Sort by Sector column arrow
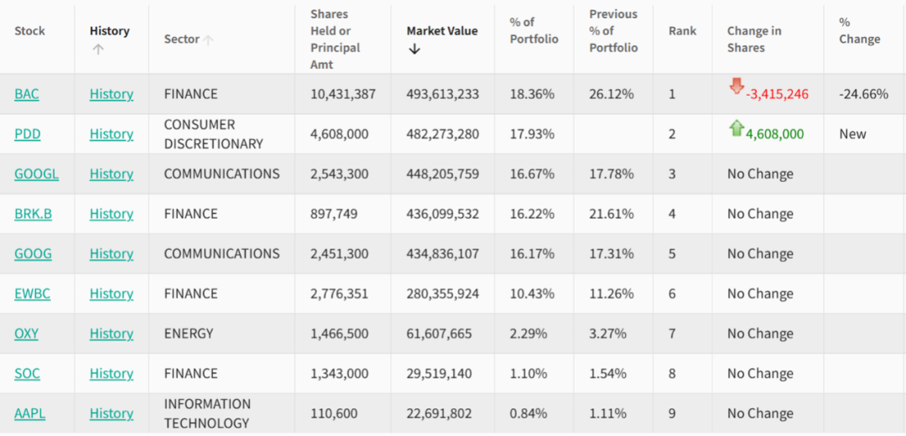The width and height of the screenshot is (906, 436). click(x=209, y=39)
